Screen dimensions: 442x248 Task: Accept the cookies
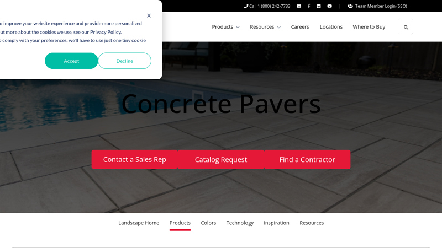71,61
